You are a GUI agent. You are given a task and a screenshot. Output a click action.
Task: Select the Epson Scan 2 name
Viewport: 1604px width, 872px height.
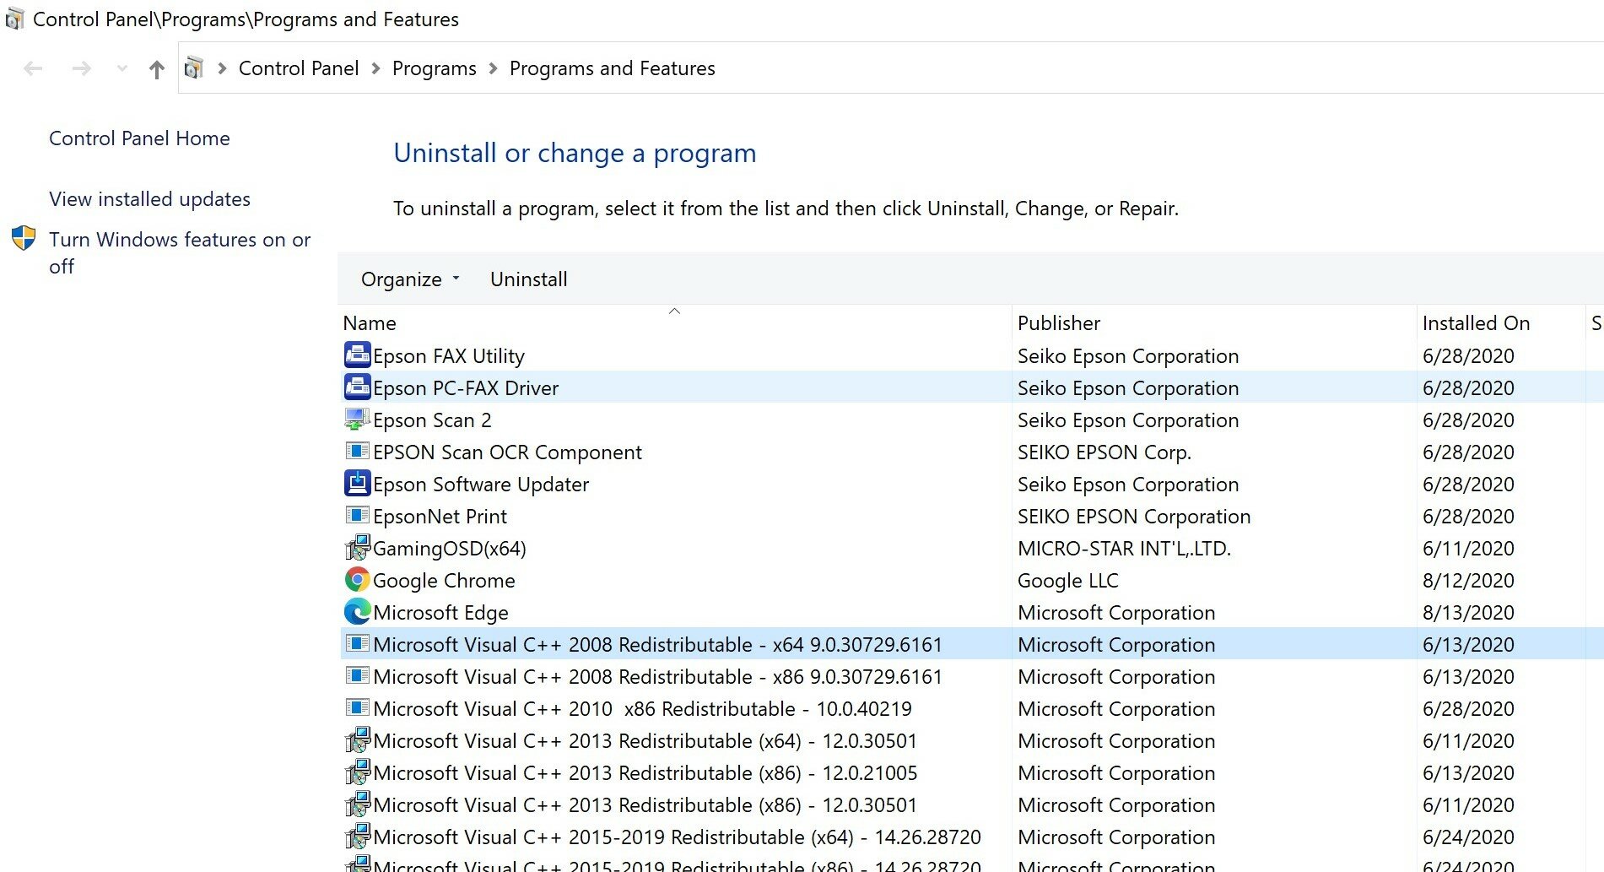click(x=432, y=420)
